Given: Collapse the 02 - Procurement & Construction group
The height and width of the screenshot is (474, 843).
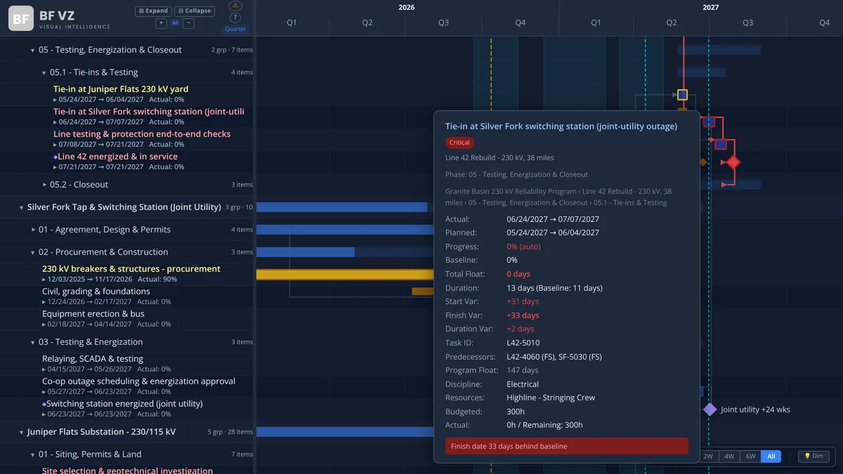Looking at the screenshot, I should tap(32, 253).
